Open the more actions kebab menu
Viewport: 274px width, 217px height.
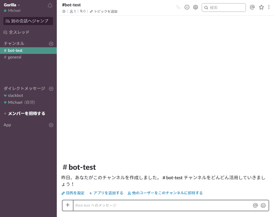coord(269,7)
